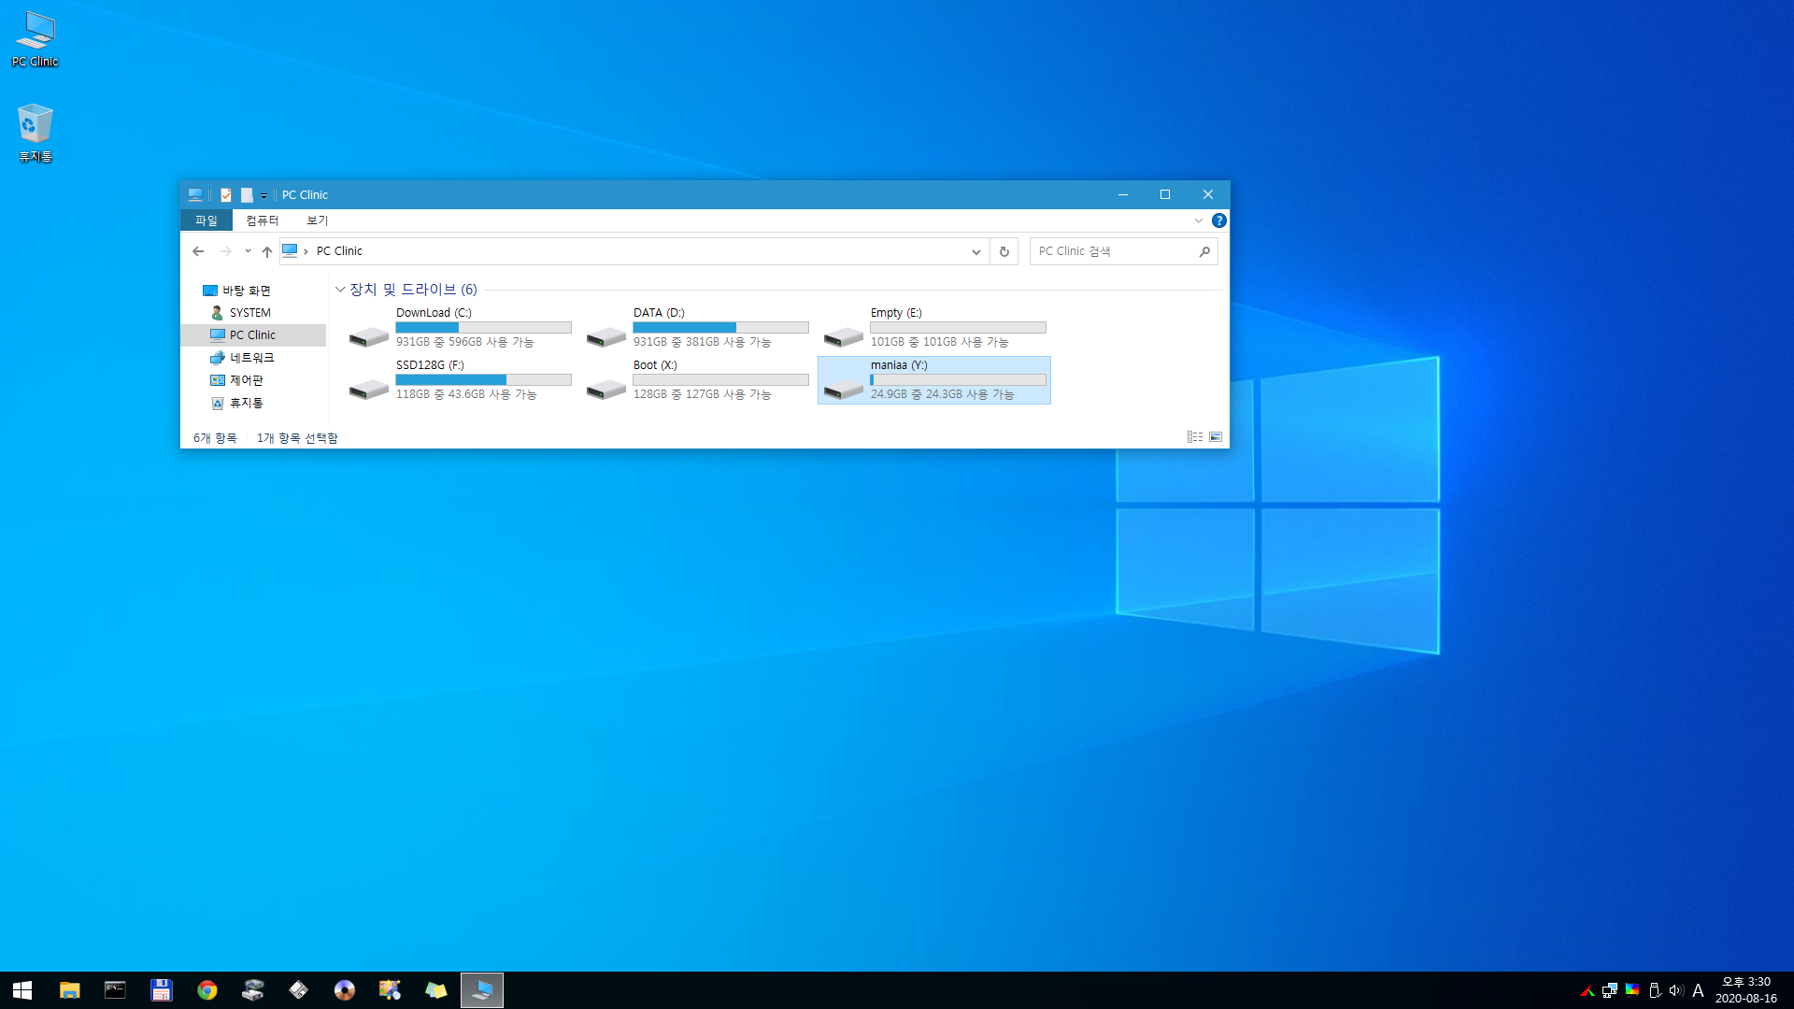Open the 휴지통 recycle bin on desktop
Screen dimensions: 1794x1009
[x=35, y=133]
